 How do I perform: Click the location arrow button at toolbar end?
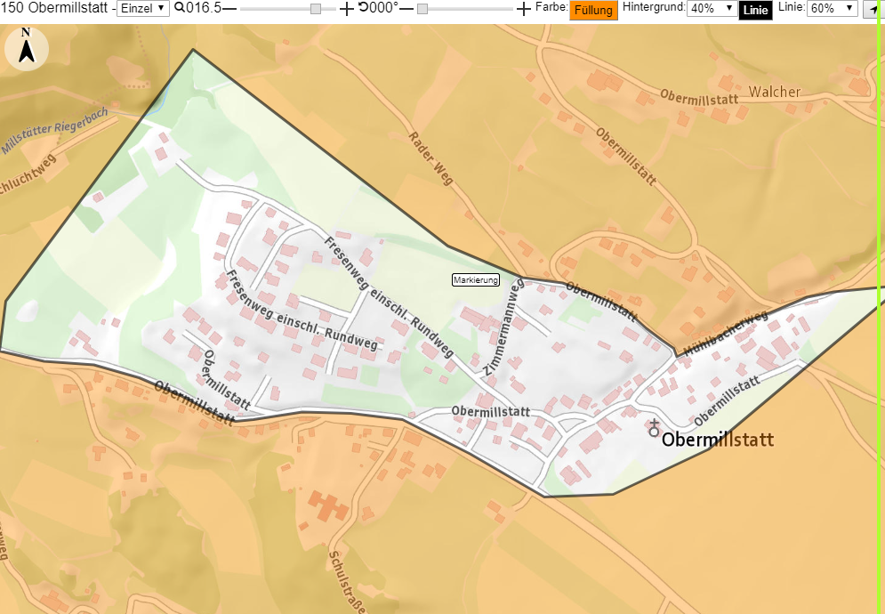coord(872,9)
